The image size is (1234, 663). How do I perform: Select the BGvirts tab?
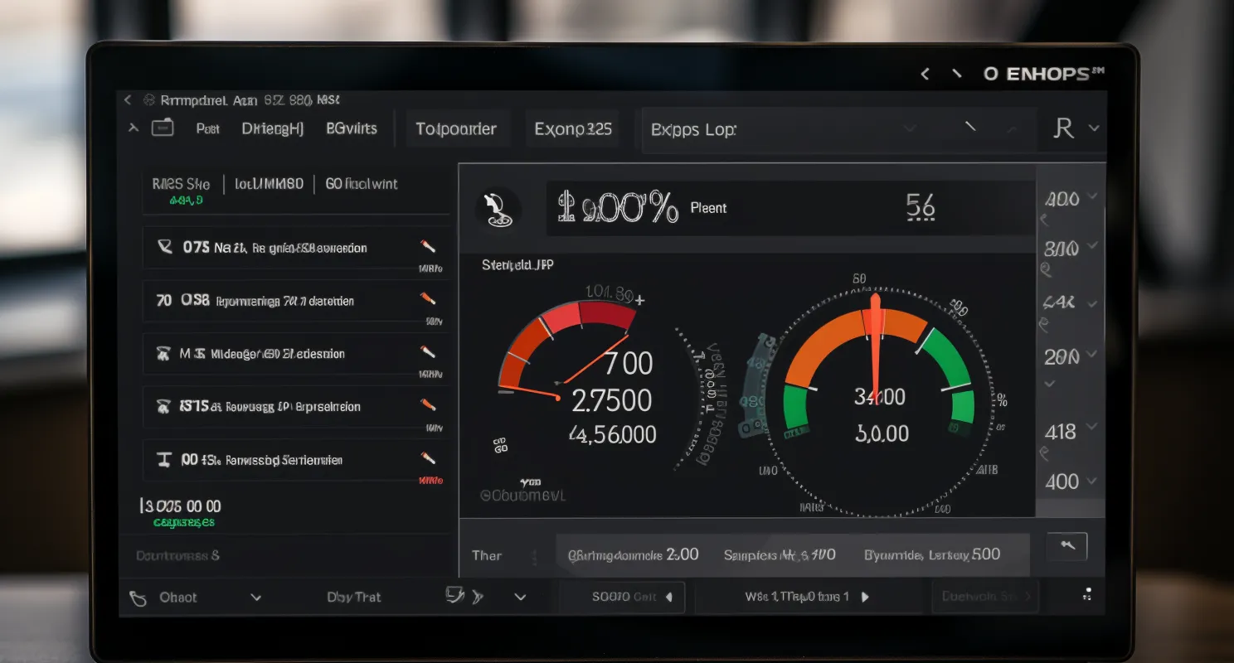pyautogui.click(x=352, y=129)
